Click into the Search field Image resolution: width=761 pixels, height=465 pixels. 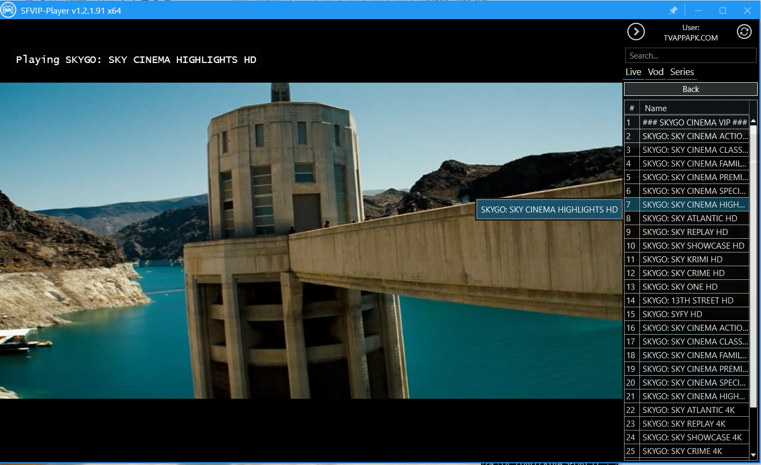(x=690, y=55)
